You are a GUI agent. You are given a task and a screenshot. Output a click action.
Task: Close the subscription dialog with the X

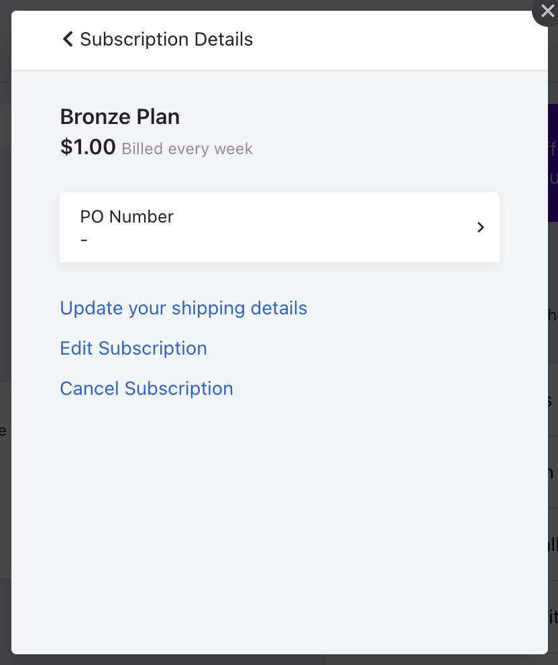547,11
